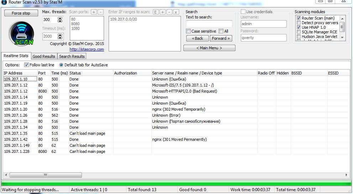Add an IP range with the plus button
This screenshot has height=194, width=353.
tap(162, 12)
